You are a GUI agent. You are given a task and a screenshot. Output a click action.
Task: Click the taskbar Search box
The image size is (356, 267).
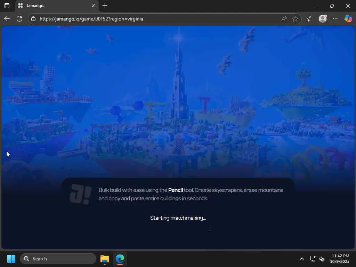58,259
